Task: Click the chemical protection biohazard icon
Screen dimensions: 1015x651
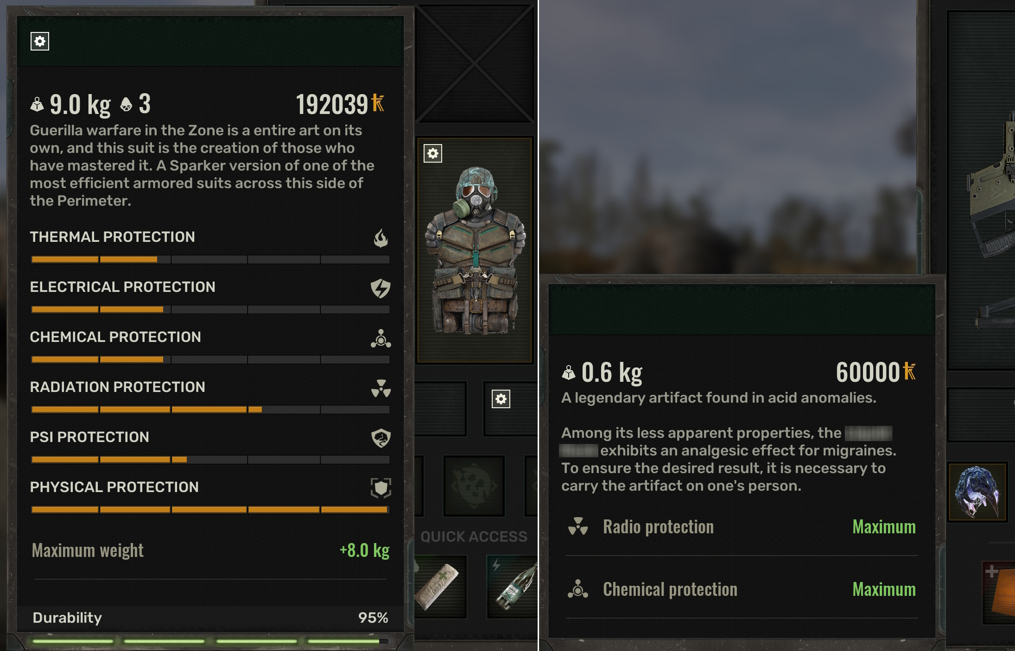Action: tap(381, 338)
